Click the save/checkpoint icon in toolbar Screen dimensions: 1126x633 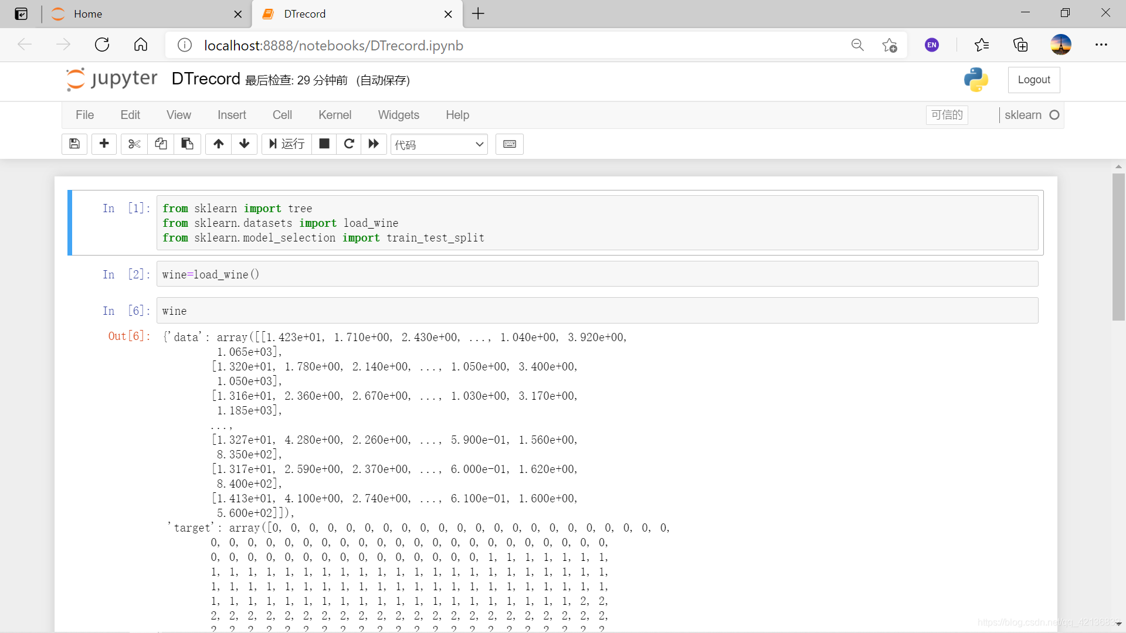point(74,144)
